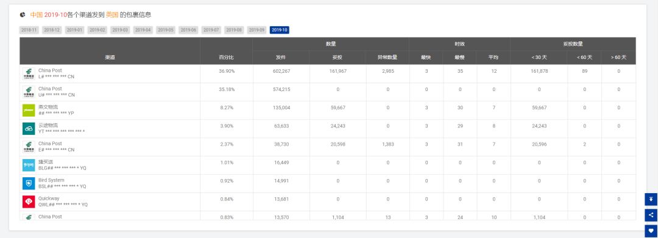Image resolution: width=658 pixels, height=238 pixels.
Task: Click the 燕文物流 channel name
Action: pyautogui.click(x=48, y=107)
